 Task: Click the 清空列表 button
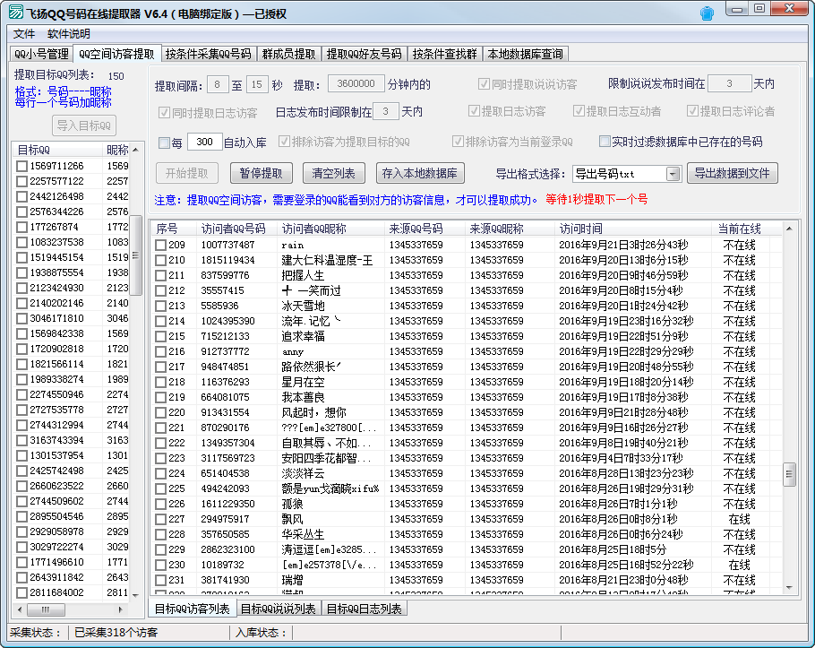(x=334, y=173)
